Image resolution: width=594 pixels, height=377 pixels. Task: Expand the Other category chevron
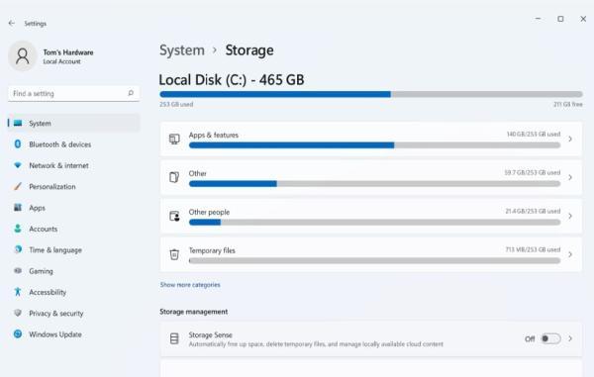tap(570, 177)
